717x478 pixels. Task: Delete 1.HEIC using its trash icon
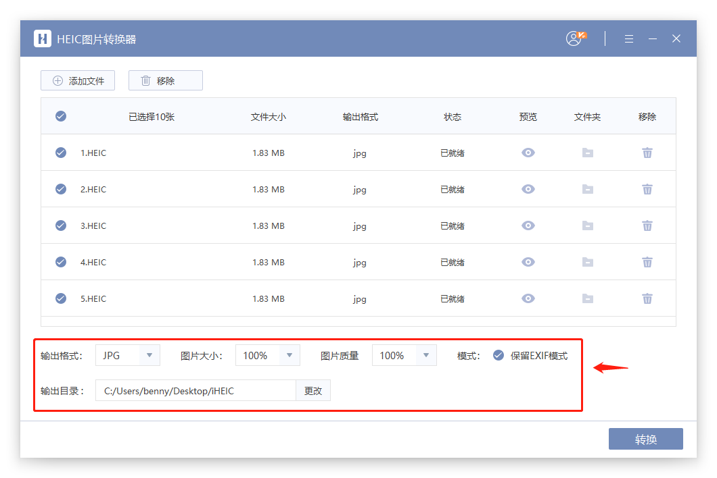tap(647, 153)
